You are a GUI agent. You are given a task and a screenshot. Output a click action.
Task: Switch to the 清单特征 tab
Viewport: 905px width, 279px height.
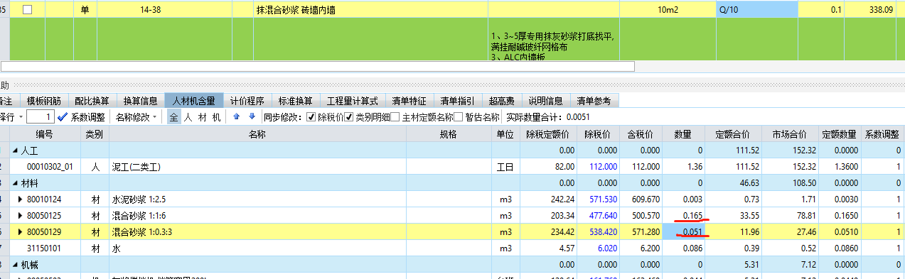click(x=408, y=100)
